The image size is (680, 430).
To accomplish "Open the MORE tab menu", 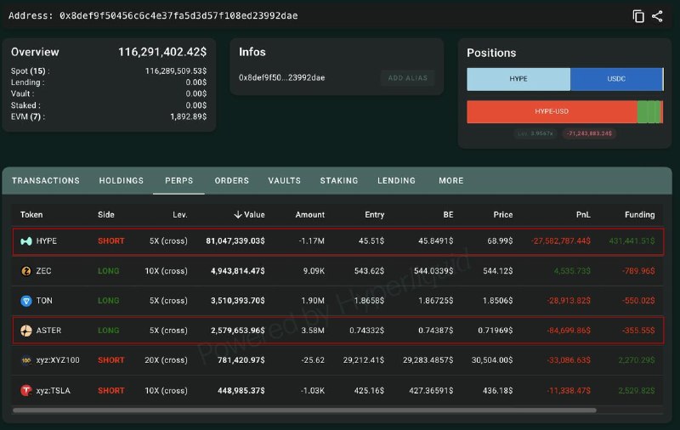I will click(451, 181).
